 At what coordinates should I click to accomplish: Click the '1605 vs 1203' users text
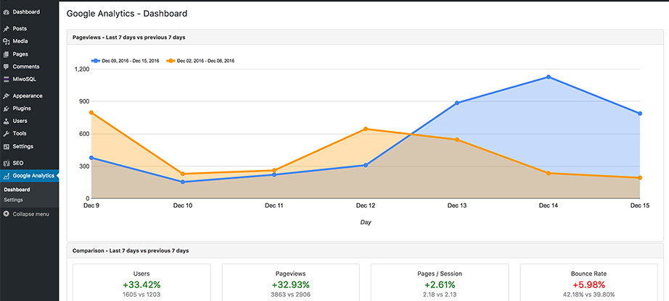click(141, 294)
